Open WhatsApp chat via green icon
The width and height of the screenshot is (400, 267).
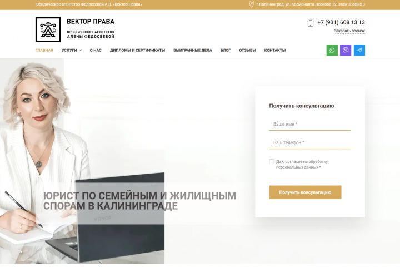[332, 50]
